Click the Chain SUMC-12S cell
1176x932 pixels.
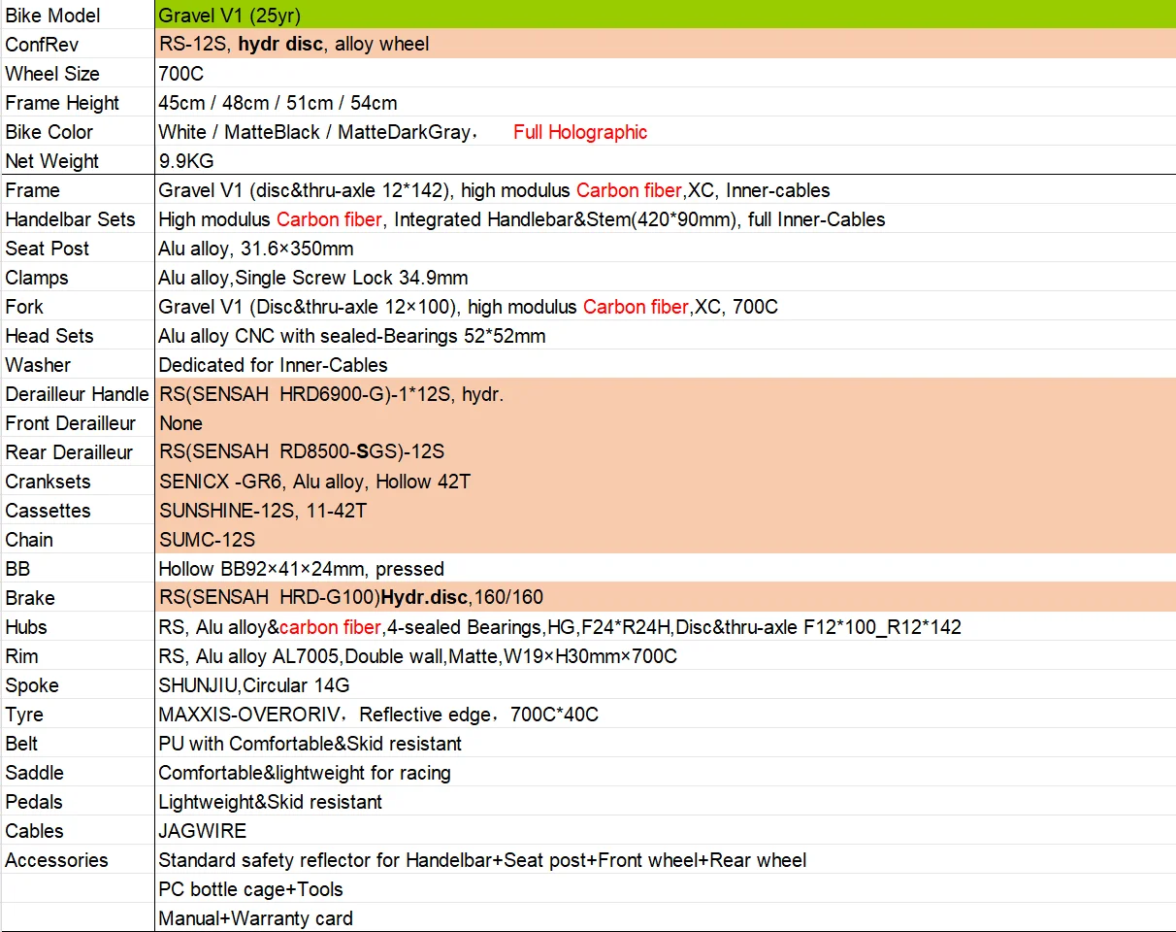click(x=665, y=539)
